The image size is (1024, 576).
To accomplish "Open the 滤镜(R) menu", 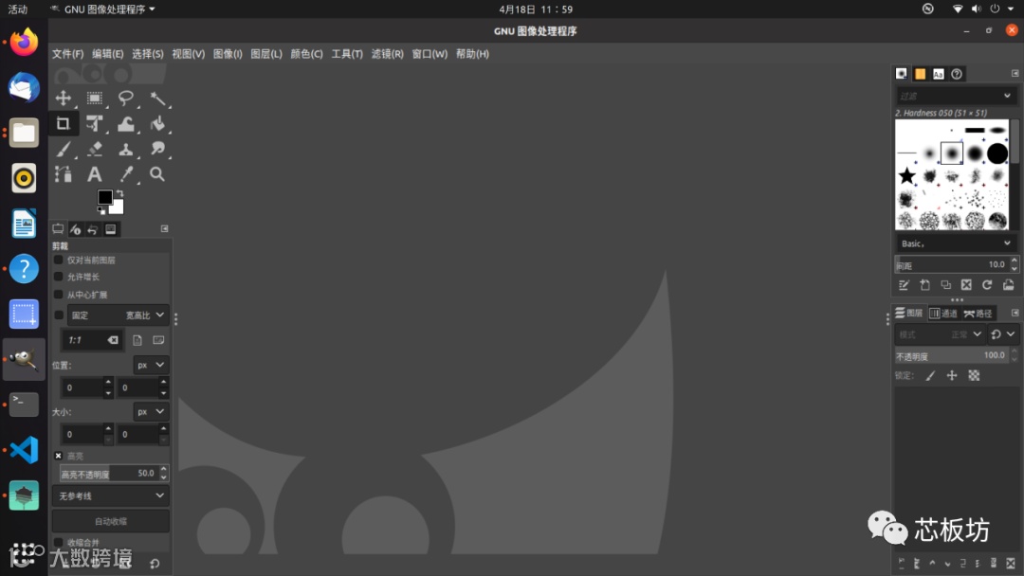I will [387, 53].
